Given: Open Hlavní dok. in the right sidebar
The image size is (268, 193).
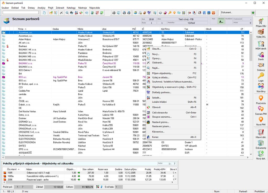Looking at the screenshot, I should pos(261,134).
